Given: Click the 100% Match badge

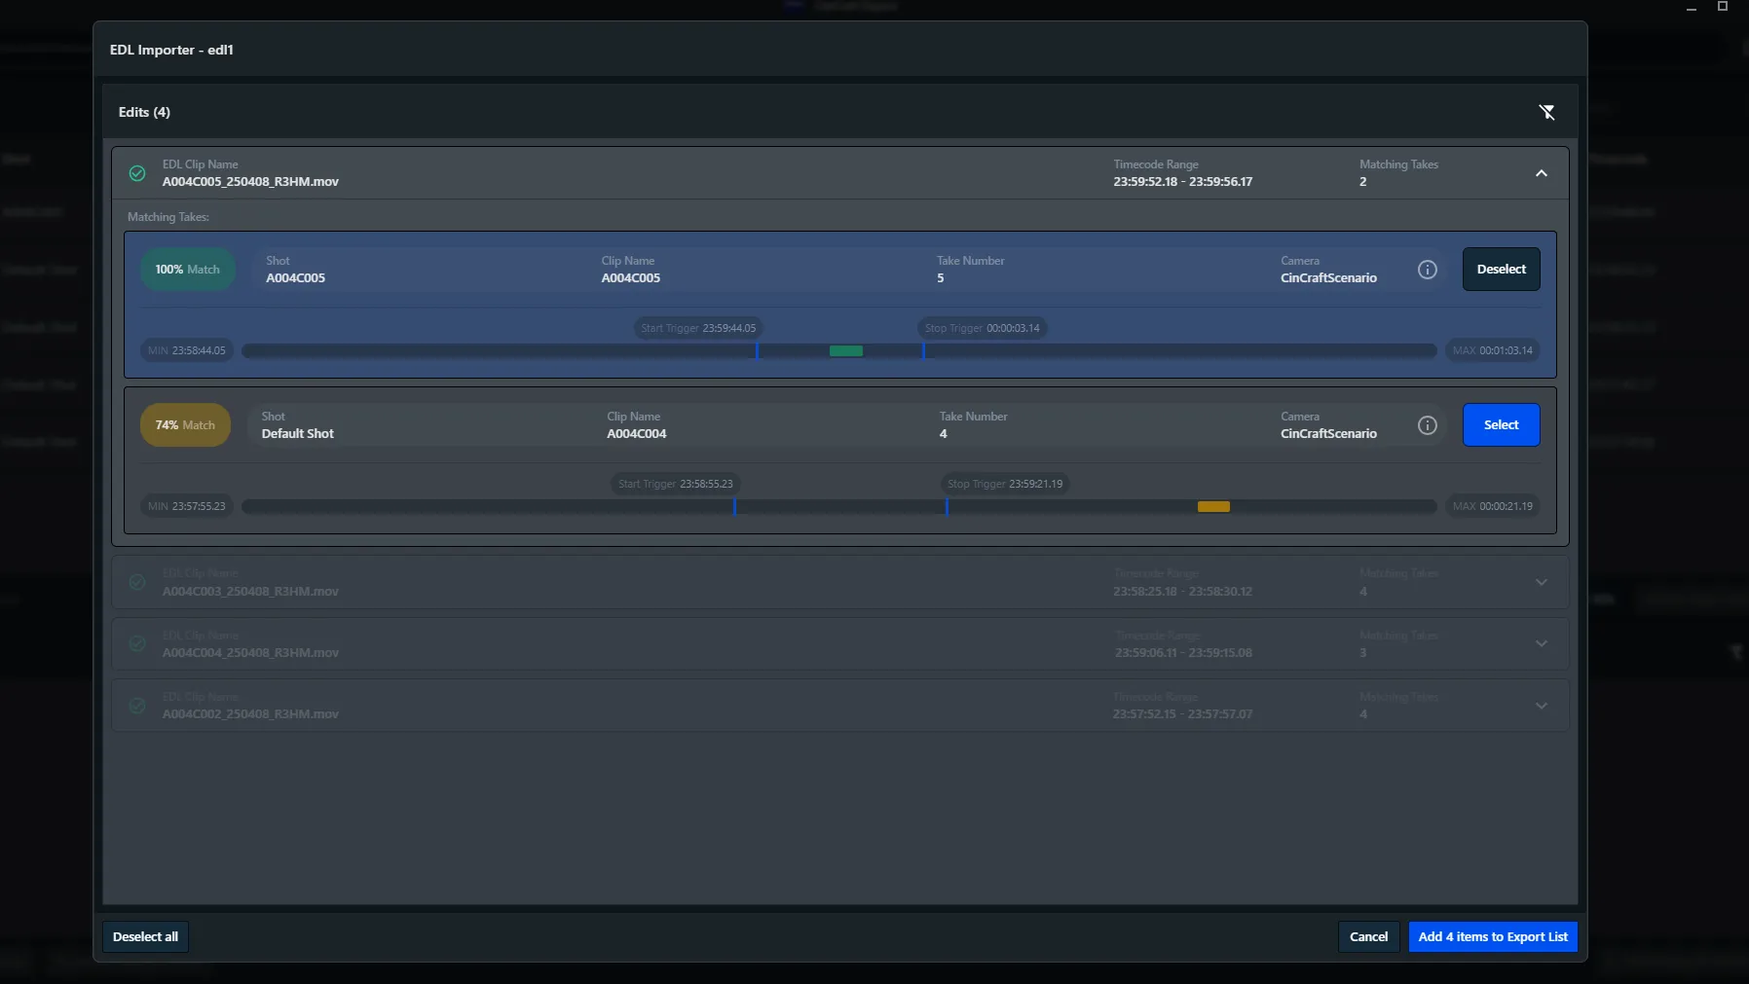Looking at the screenshot, I should point(187,270).
